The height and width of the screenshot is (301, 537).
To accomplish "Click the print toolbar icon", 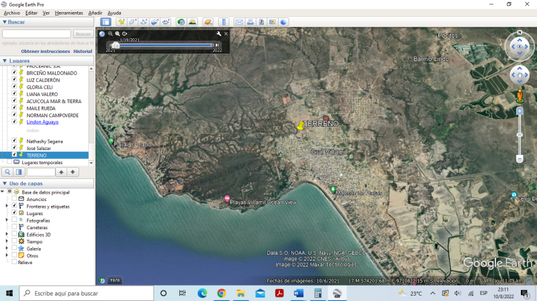I will click(250, 22).
